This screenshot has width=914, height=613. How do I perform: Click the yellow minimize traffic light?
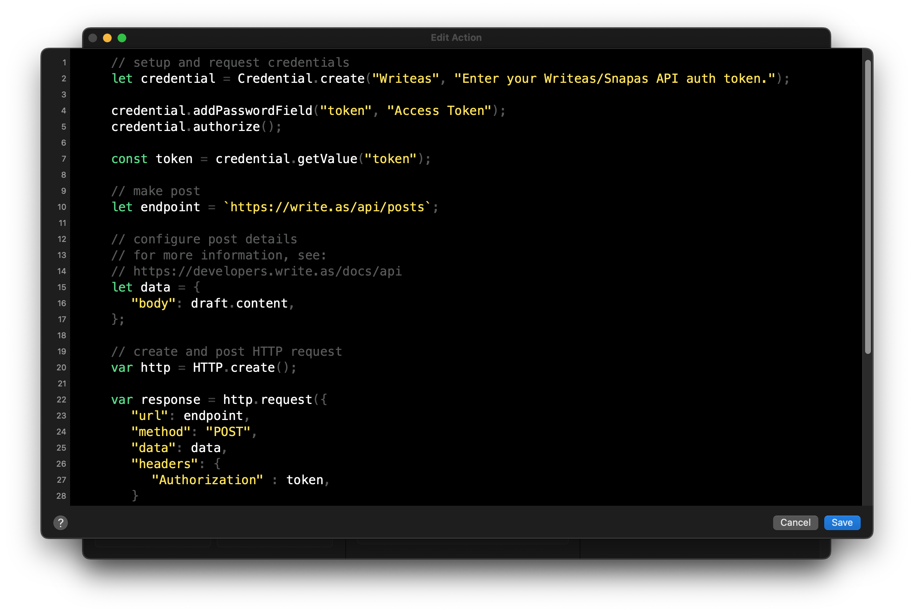tap(107, 38)
